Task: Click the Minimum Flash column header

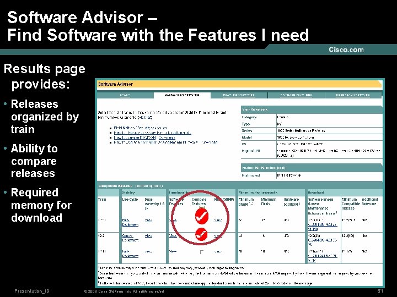Action: coord(269,201)
